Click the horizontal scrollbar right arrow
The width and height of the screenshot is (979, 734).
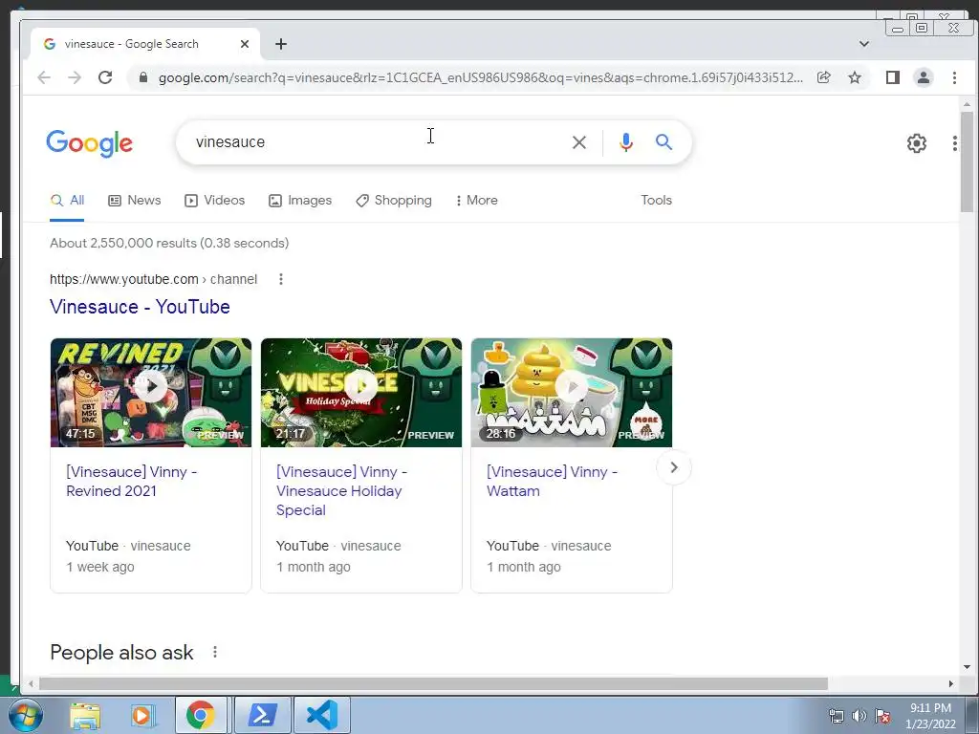point(951,684)
